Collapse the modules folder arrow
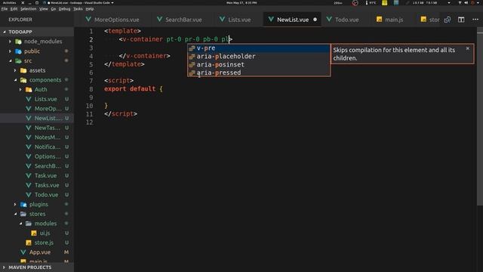 click(20, 224)
